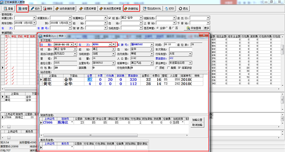Open the 线路 浦江-金华 query dropdown
The height and width of the screenshot is (152, 285).
click(x=141, y=18)
